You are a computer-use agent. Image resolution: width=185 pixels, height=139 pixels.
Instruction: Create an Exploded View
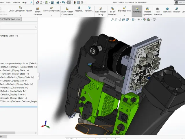point(124,9)
